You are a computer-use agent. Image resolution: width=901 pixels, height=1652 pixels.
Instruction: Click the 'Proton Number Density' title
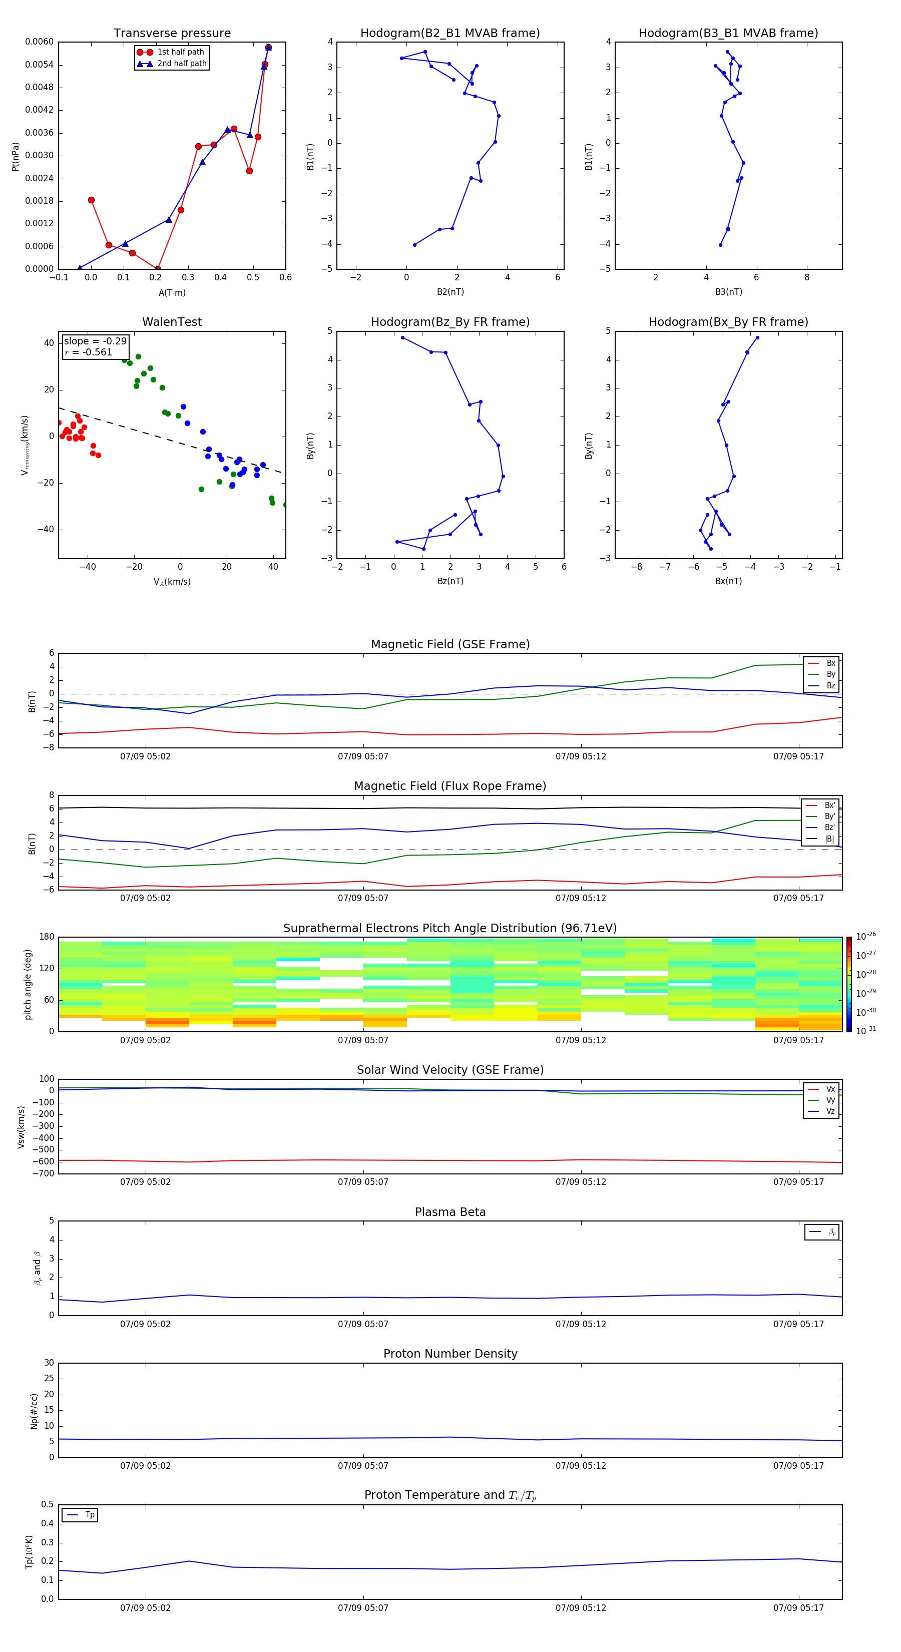450,1354
